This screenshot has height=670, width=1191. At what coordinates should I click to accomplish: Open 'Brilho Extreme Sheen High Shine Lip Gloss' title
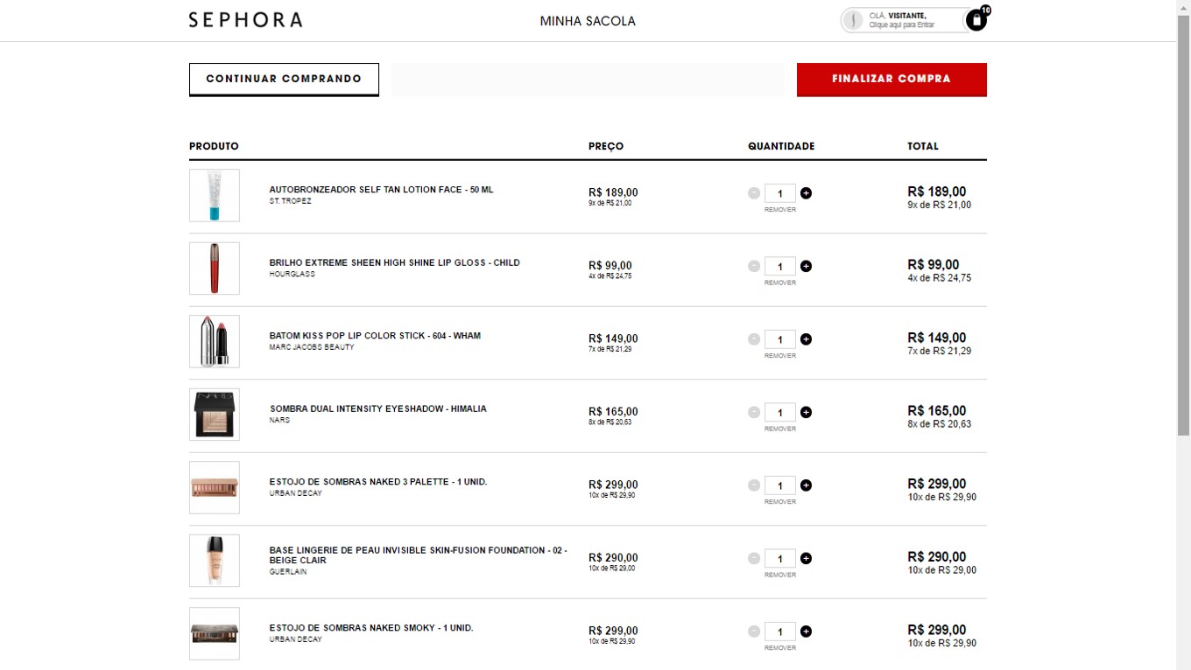pos(394,262)
